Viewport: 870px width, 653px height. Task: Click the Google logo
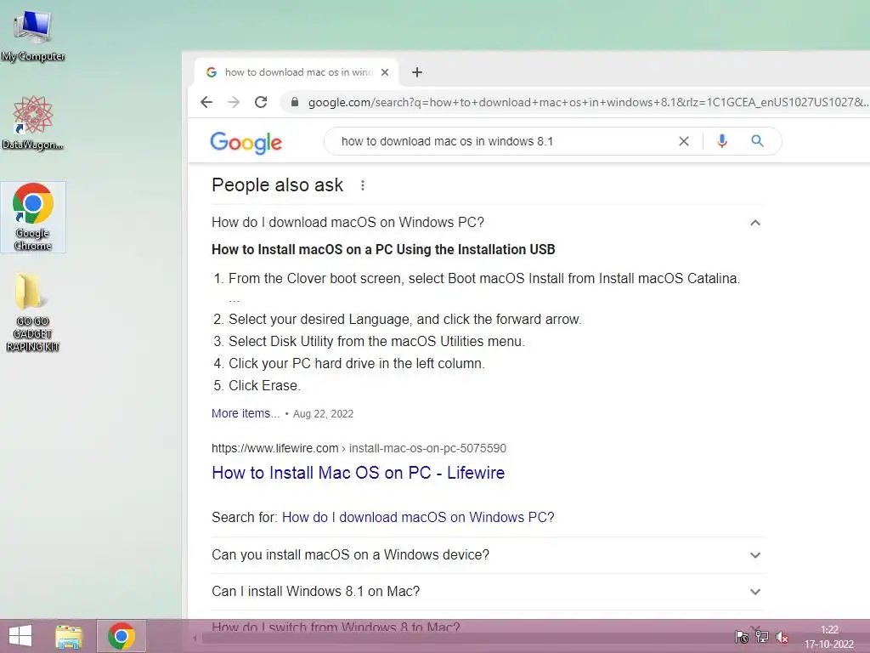[x=246, y=142]
